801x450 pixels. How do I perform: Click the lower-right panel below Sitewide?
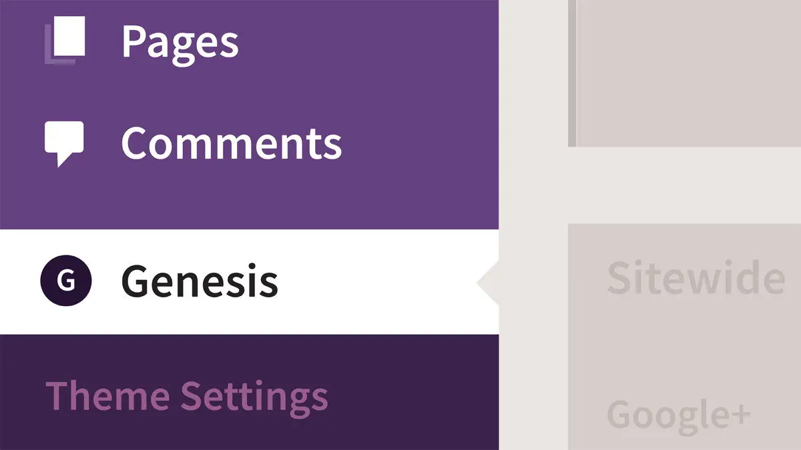coord(688,347)
